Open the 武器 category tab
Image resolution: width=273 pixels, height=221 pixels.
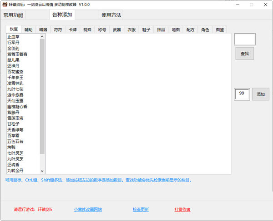coord(116,29)
